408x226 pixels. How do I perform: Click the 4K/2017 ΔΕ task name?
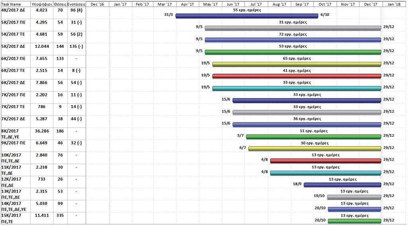pyautogui.click(x=13, y=10)
